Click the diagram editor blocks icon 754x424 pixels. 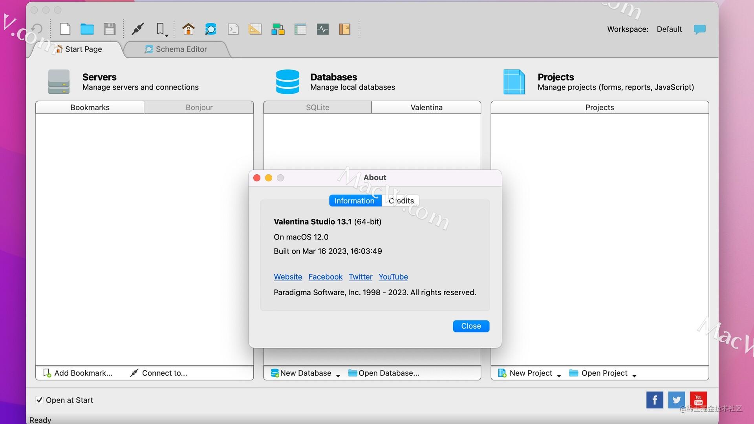(278, 29)
